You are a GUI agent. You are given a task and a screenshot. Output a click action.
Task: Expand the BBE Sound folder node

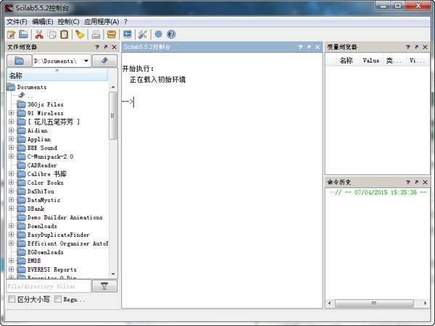pyautogui.click(x=11, y=148)
